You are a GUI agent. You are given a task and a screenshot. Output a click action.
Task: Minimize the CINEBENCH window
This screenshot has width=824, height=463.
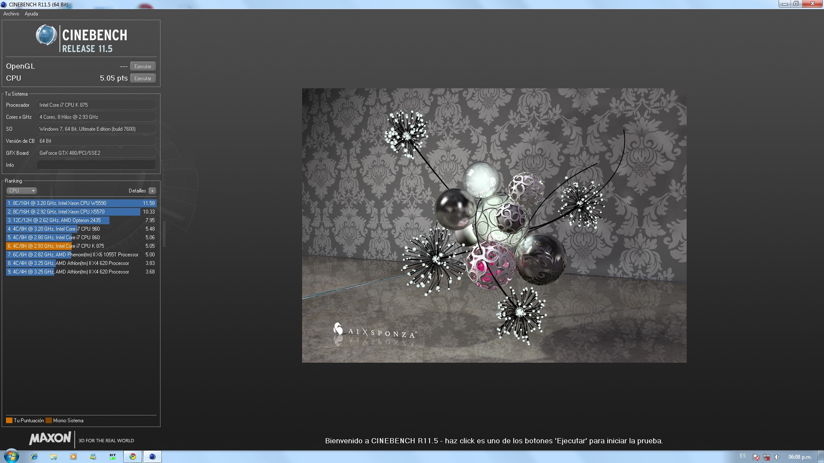(785, 4)
